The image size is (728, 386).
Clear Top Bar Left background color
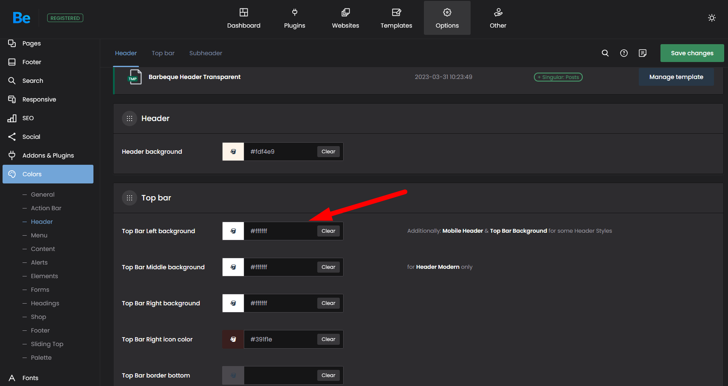328,231
